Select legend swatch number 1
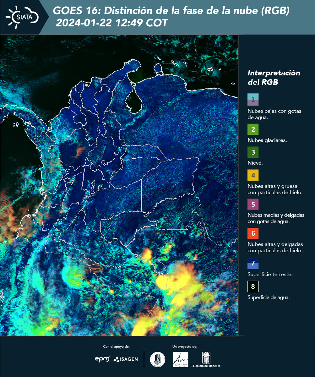Screen dimensions: 315x377 click(x=253, y=99)
